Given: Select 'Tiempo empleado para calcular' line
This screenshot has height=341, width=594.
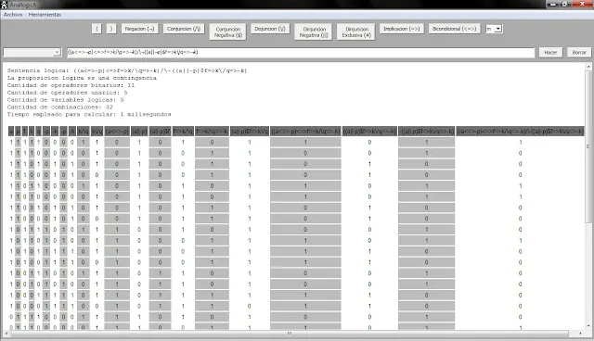Looking at the screenshot, I should tap(89, 114).
